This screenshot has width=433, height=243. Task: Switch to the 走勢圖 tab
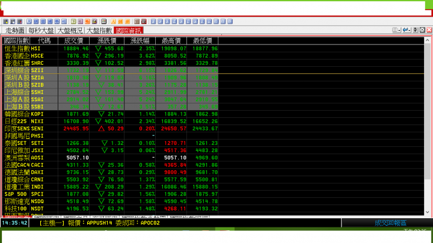click(x=15, y=30)
